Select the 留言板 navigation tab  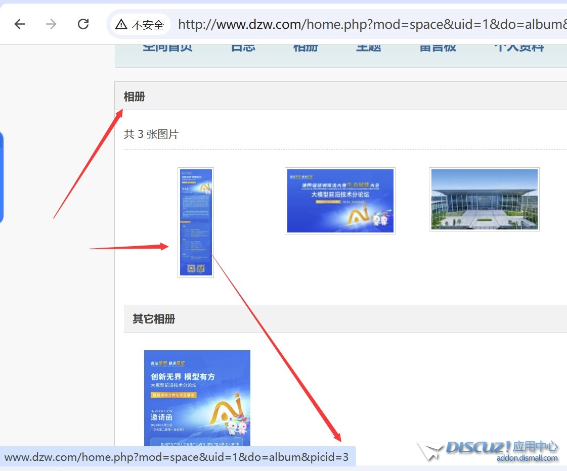click(438, 48)
